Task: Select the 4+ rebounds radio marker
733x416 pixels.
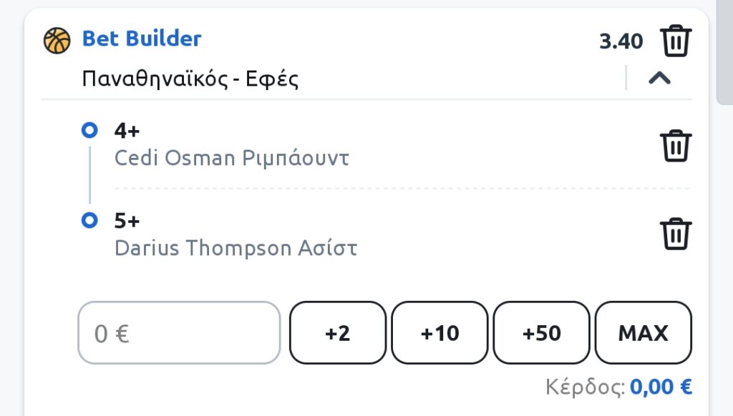Action: pyautogui.click(x=89, y=130)
